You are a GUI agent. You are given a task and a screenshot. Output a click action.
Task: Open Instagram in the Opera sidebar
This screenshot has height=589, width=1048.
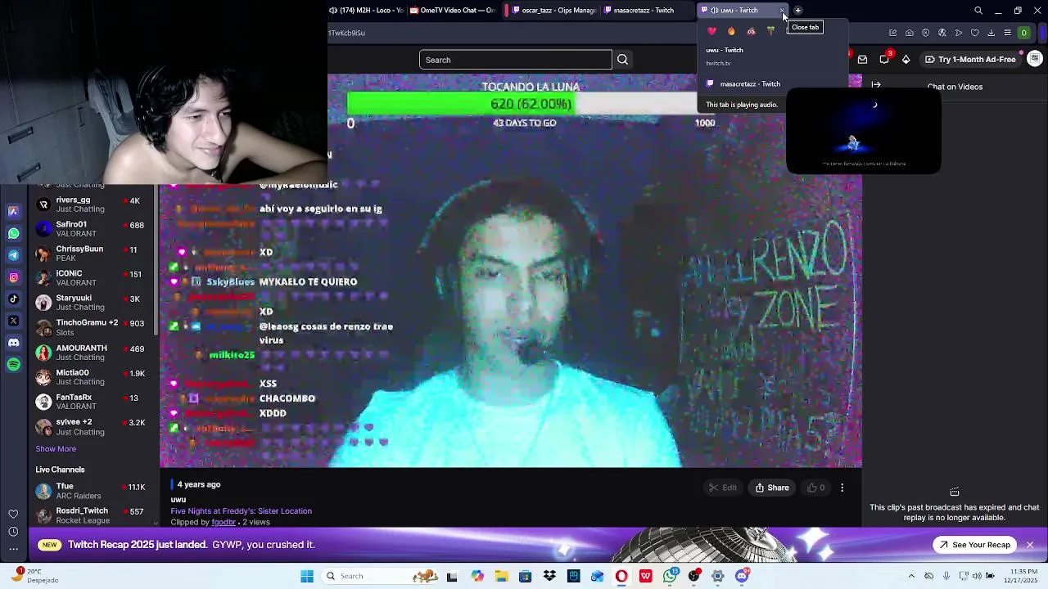(14, 277)
